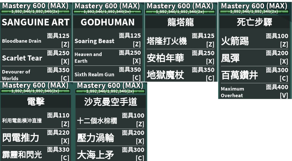The image size is (292, 161).
Task: Click the SANGUINE ART style title
Action: [36, 22]
